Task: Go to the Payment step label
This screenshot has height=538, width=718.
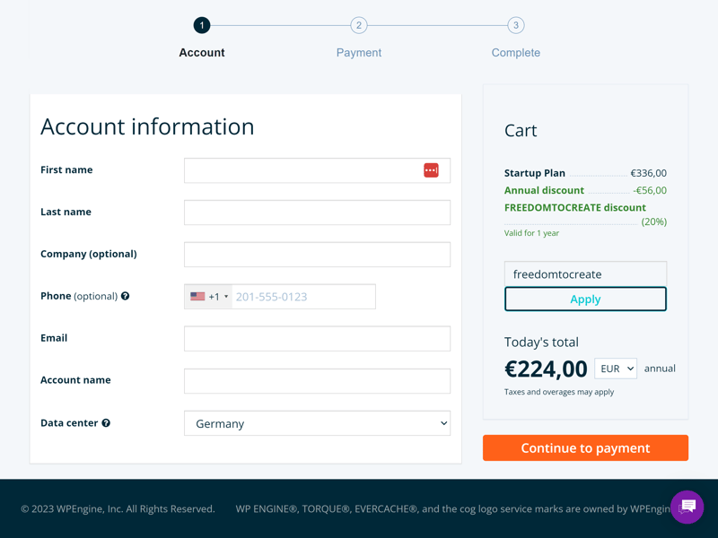Action: click(359, 53)
